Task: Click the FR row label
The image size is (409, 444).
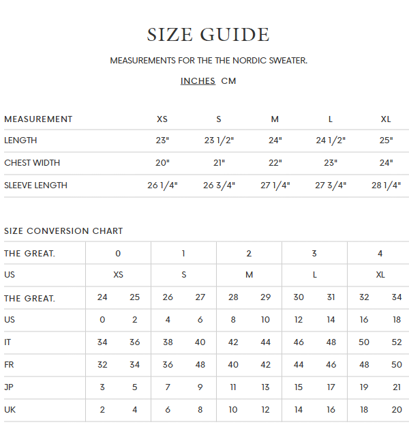Action: pyautogui.click(x=9, y=365)
